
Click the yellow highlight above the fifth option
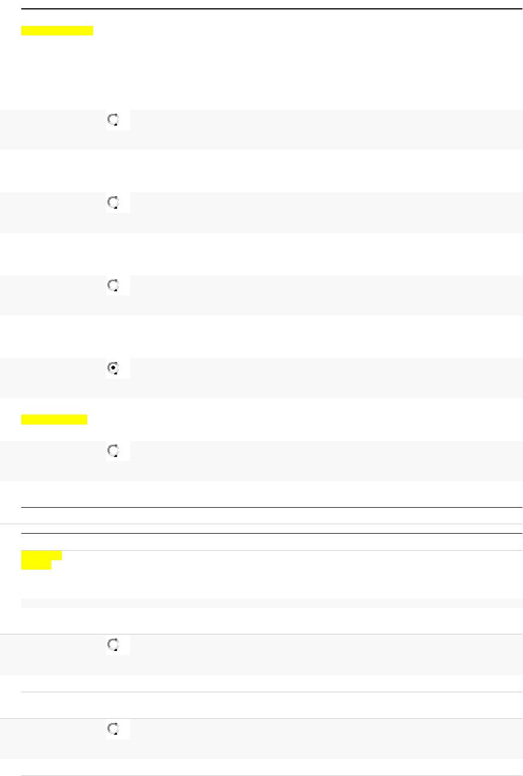coord(54,419)
